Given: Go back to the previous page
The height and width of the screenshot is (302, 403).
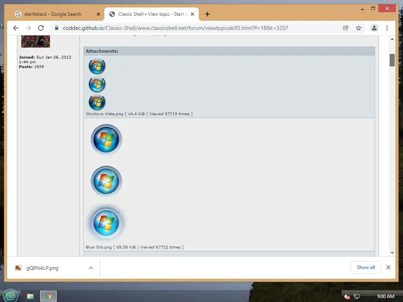Looking at the screenshot, I should pos(16,28).
